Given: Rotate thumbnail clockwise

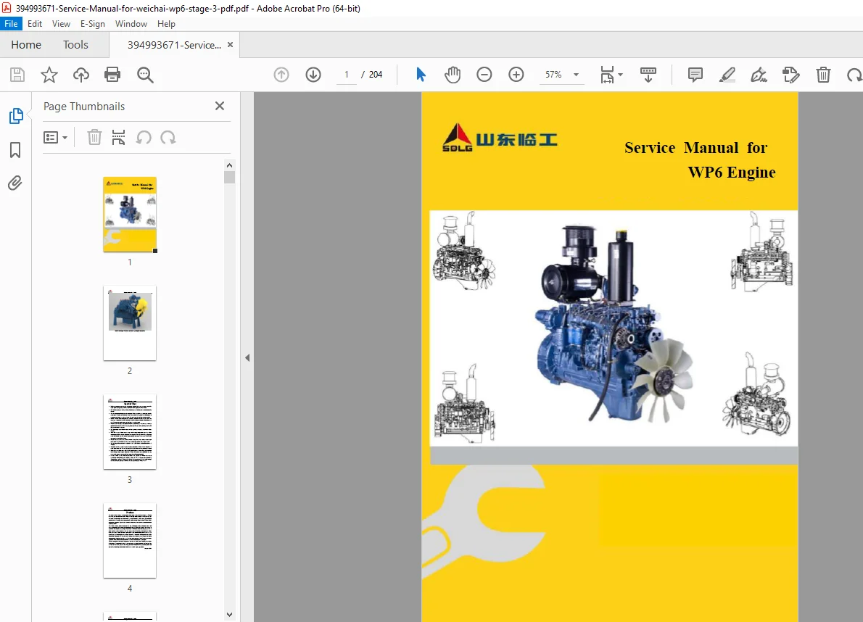Looking at the screenshot, I should pos(168,138).
